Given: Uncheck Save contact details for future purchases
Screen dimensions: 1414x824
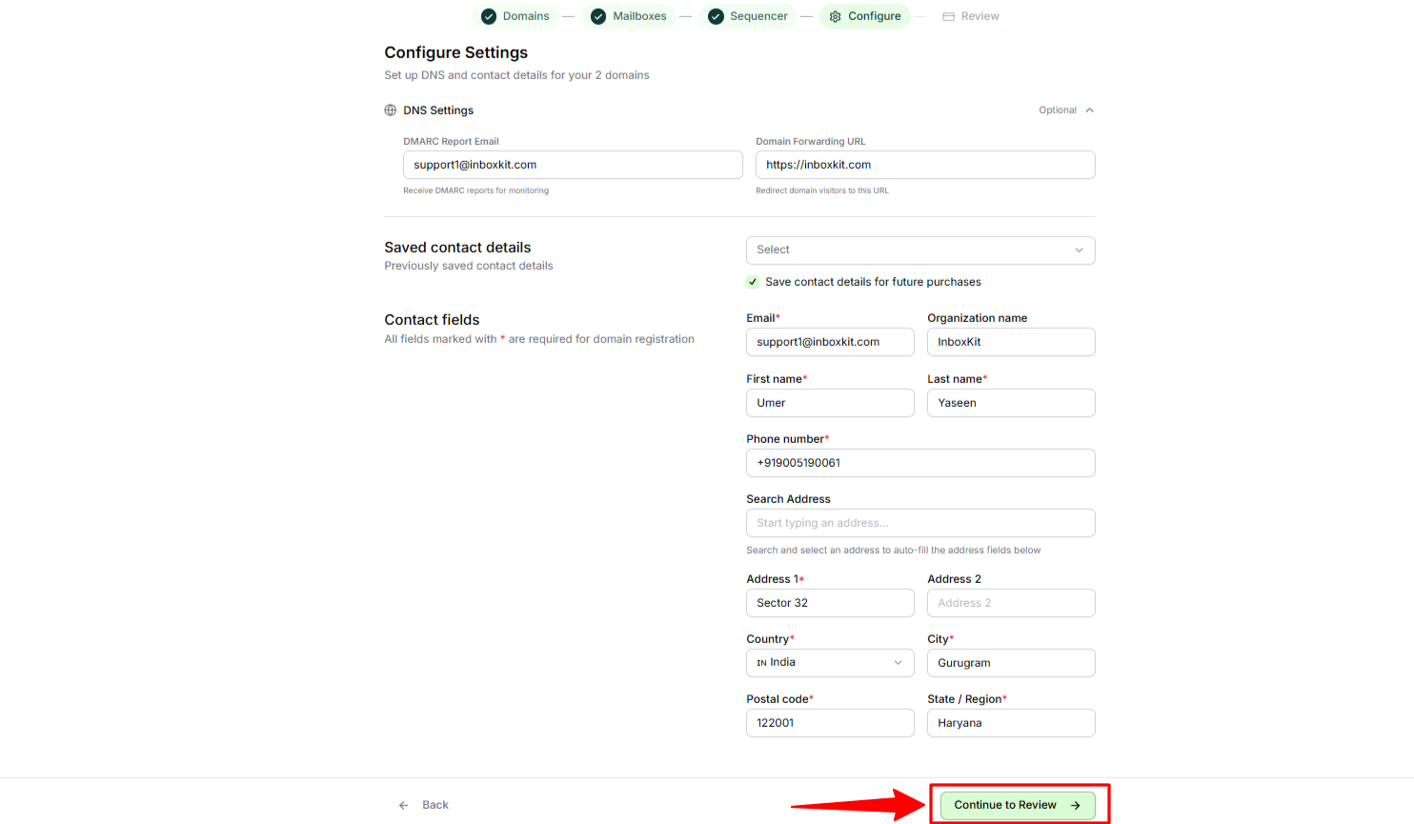Looking at the screenshot, I should (753, 282).
